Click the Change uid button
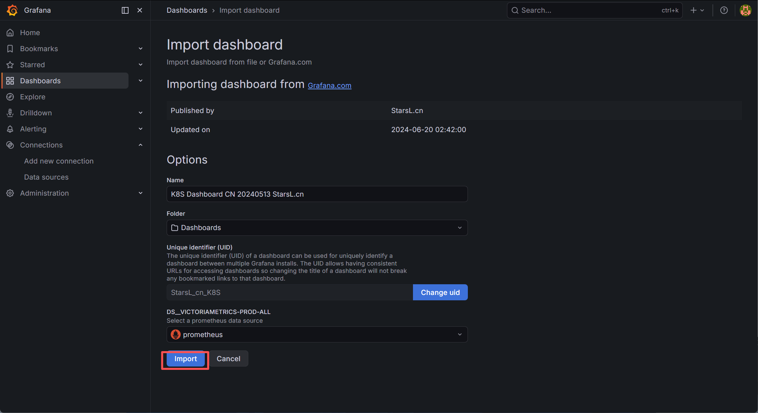Image resolution: width=758 pixels, height=413 pixels. coord(440,293)
